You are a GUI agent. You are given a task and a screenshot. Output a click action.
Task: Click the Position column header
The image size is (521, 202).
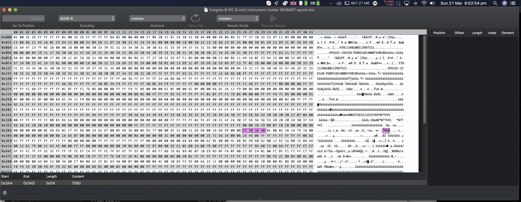click(x=439, y=33)
